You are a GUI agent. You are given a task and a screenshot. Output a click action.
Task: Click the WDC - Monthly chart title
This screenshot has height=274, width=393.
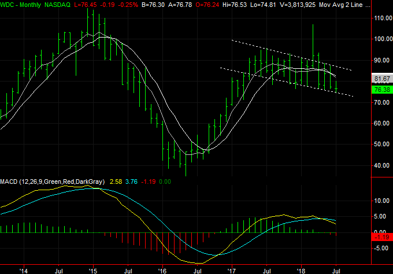(x=21, y=5)
